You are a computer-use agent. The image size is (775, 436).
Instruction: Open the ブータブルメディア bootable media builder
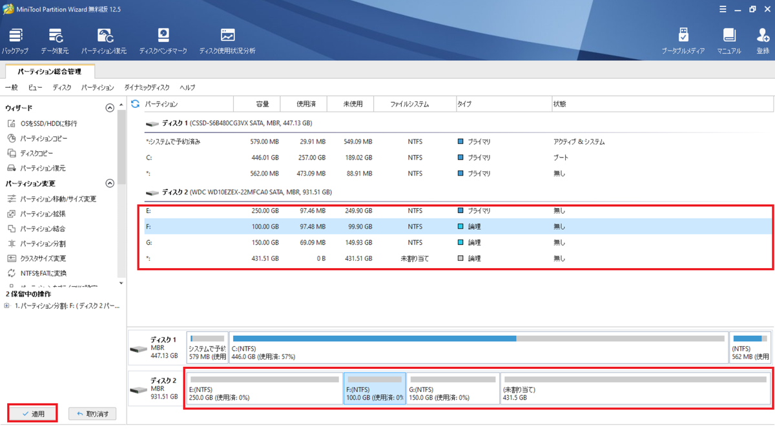[x=683, y=41]
